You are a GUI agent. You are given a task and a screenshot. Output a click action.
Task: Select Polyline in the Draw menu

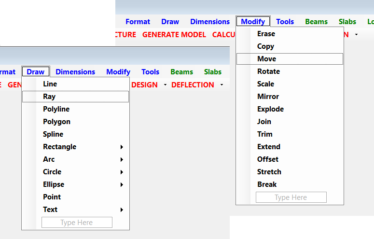(75, 109)
